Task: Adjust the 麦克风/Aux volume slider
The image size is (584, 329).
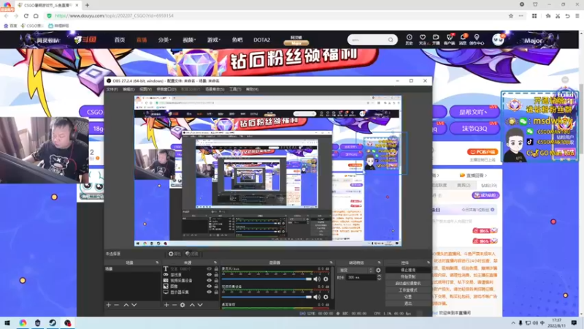Action: click(x=266, y=279)
